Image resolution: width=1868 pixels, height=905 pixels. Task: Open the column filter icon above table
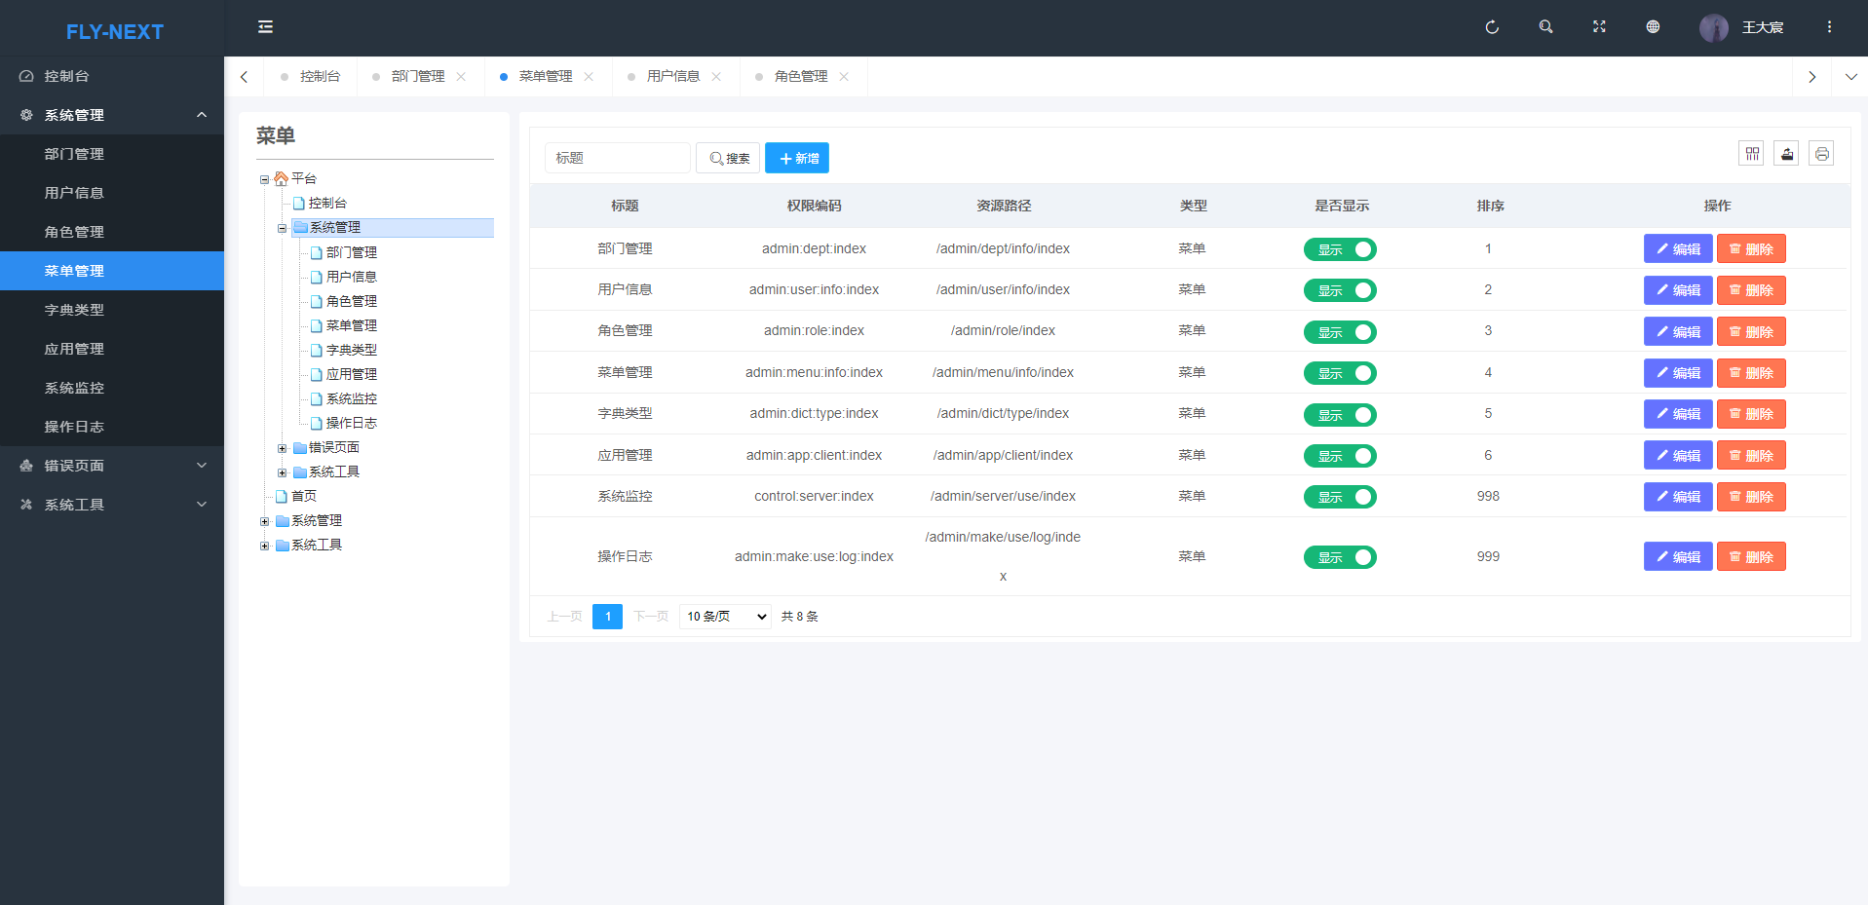tap(1751, 154)
